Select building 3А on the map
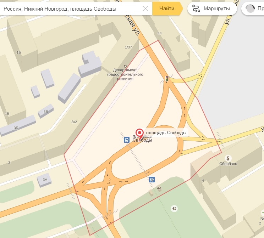This screenshot has width=264, height=238. [44, 180]
